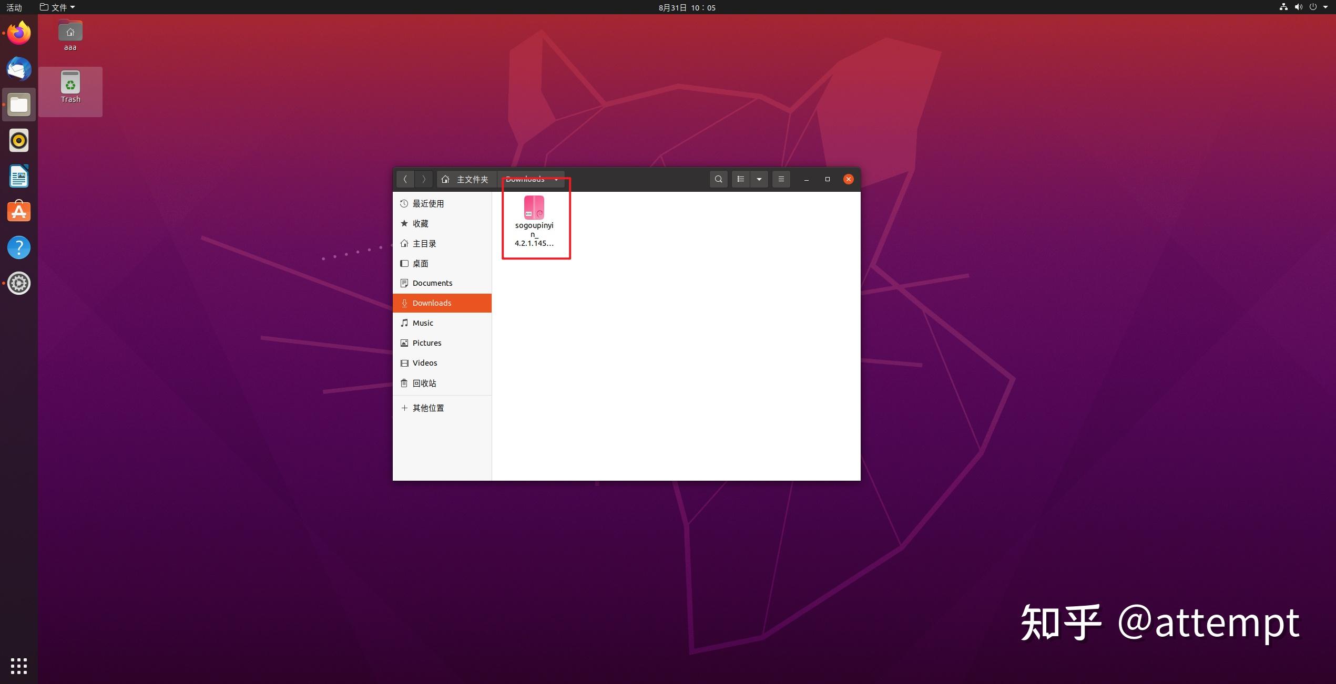Open the Show Applications grid

(x=18, y=666)
